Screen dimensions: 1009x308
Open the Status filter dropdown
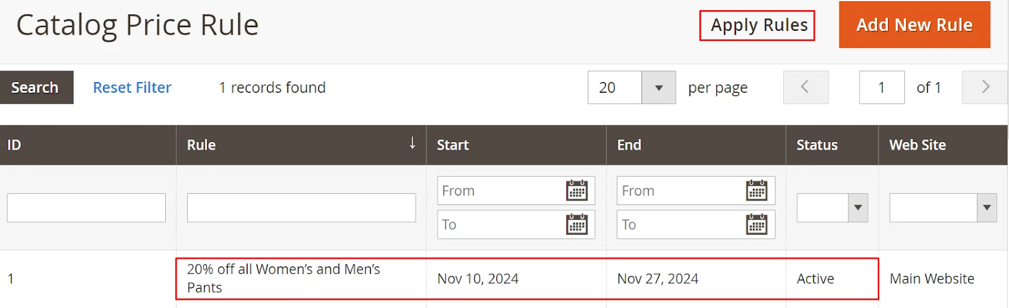[x=832, y=208]
